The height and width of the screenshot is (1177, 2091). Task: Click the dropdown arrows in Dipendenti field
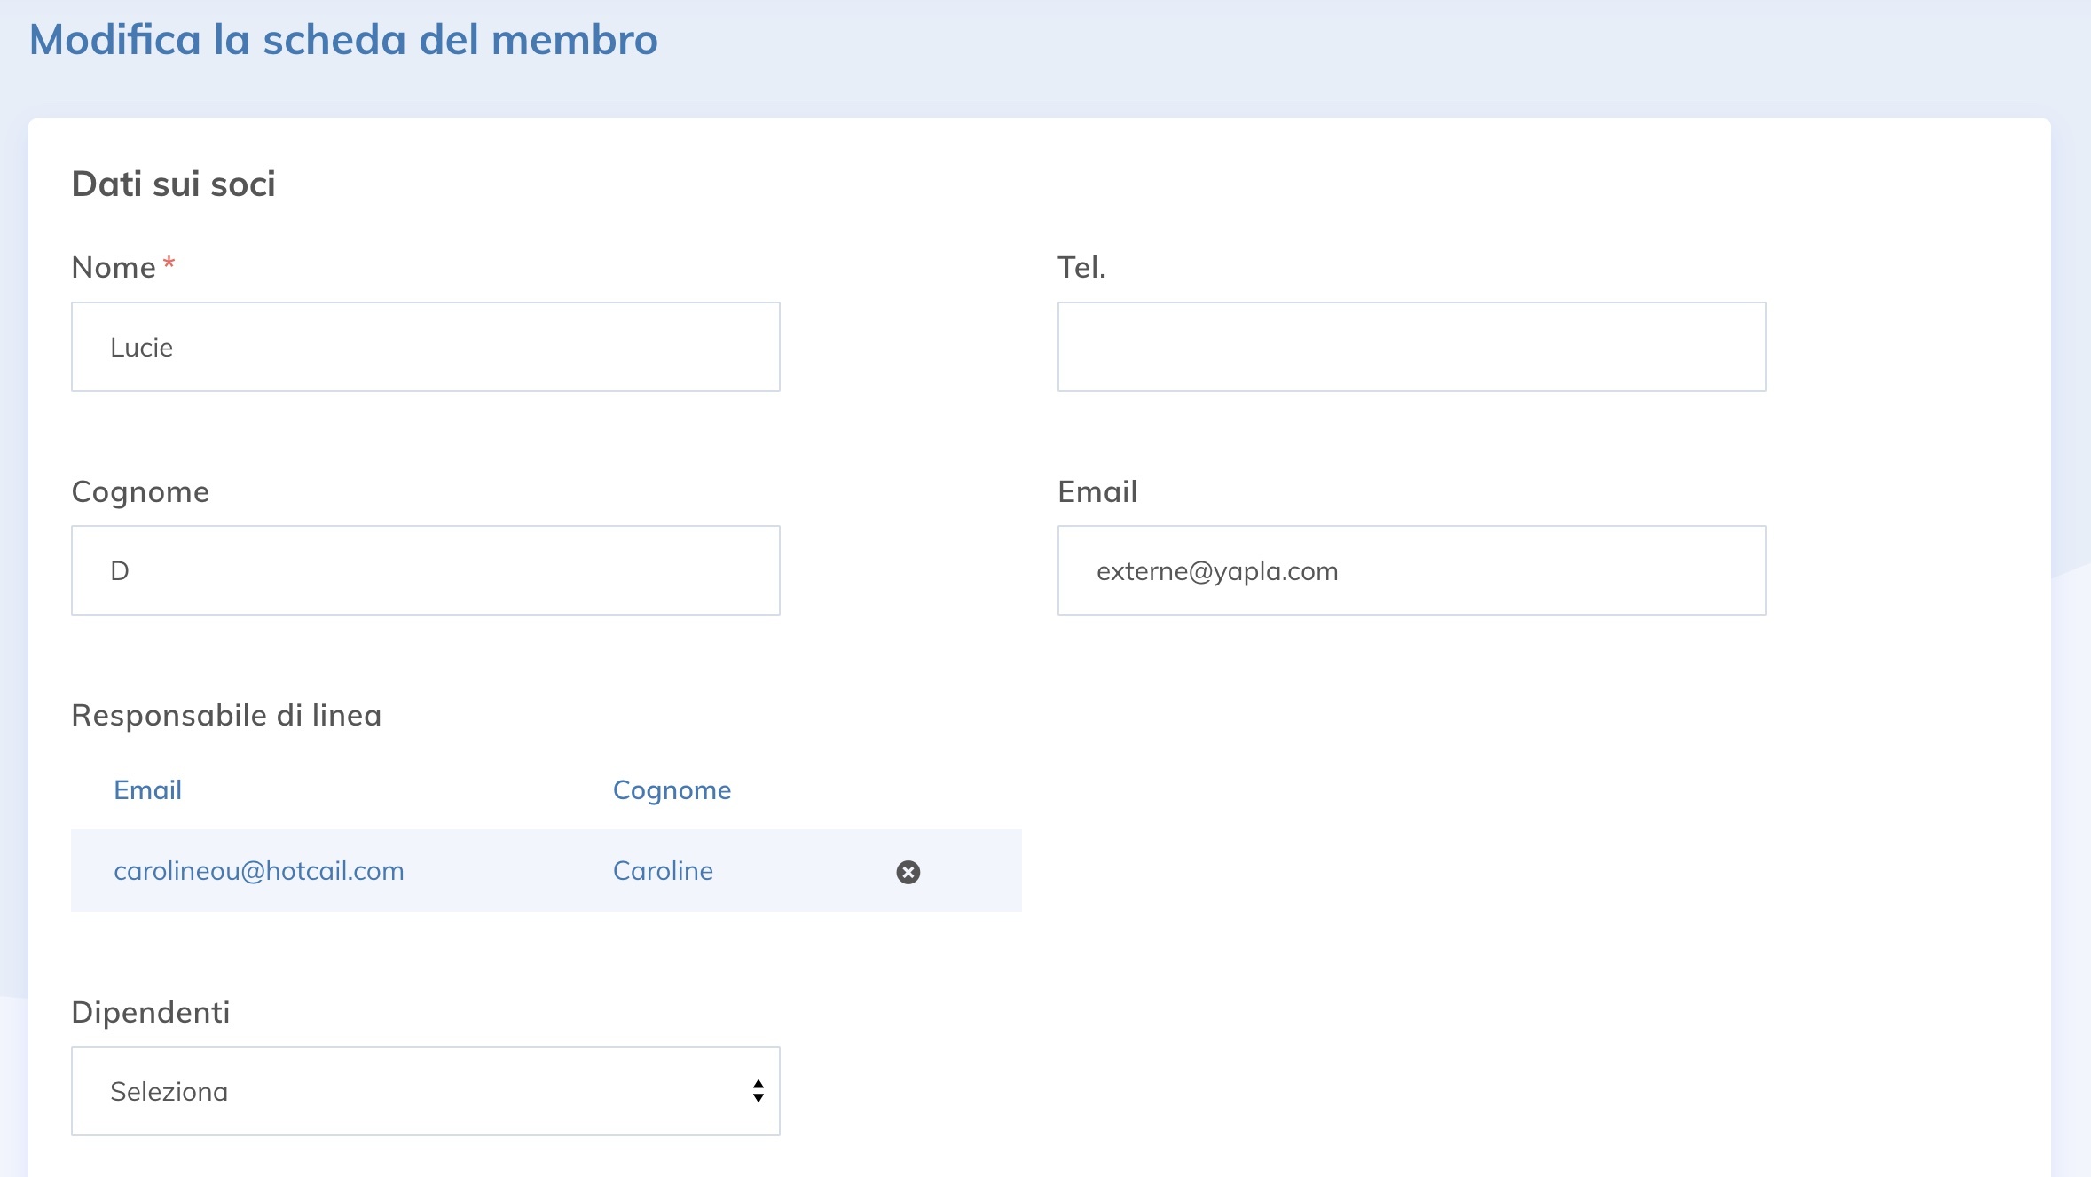(758, 1090)
